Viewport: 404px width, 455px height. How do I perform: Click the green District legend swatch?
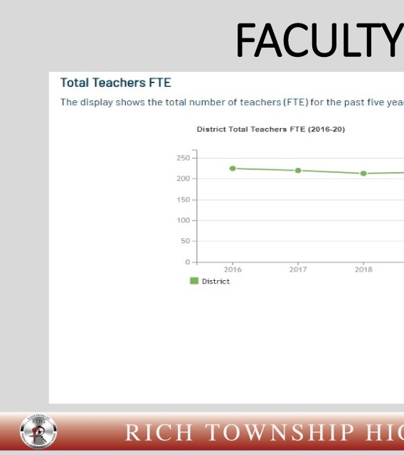tap(194, 281)
